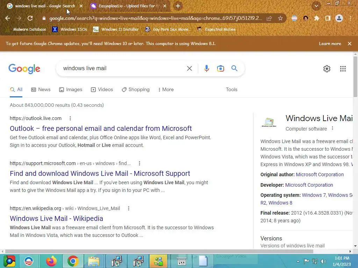Open Windows ISOs bookmark
Image resolution: width=358 pixels, height=268 pixels.
[x=70, y=29]
